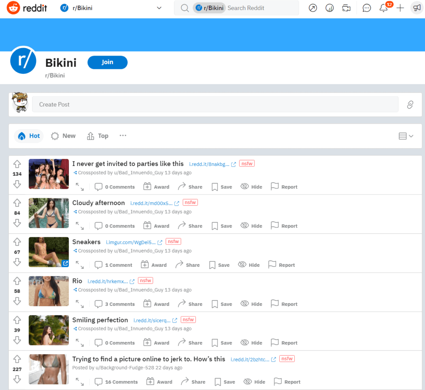
Task: Upvote the post with 227 points
Action: [17, 359]
